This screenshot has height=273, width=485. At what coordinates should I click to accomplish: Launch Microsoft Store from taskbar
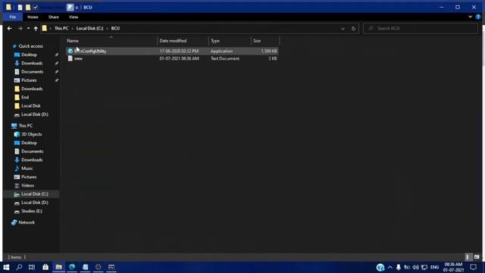coord(45,267)
